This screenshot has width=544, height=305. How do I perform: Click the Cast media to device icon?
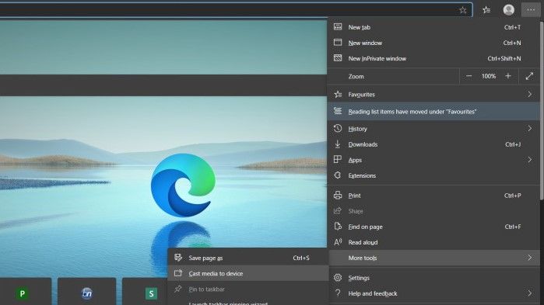point(178,273)
